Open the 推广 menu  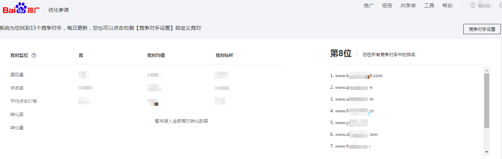click(x=369, y=6)
